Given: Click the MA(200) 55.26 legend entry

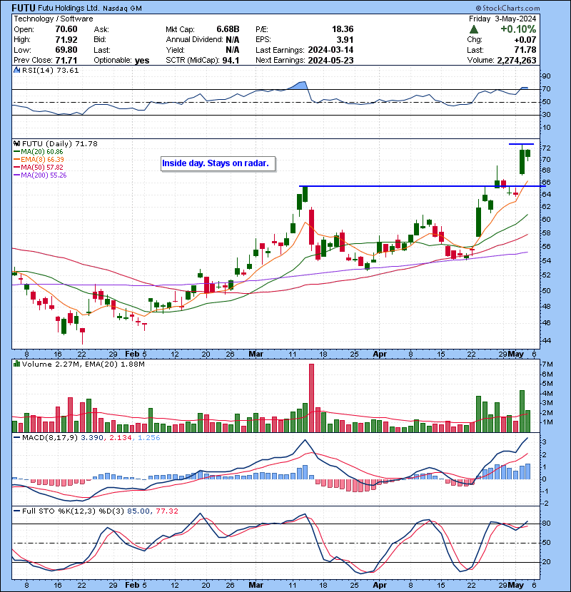Looking at the screenshot, I should pyautogui.click(x=40, y=175).
